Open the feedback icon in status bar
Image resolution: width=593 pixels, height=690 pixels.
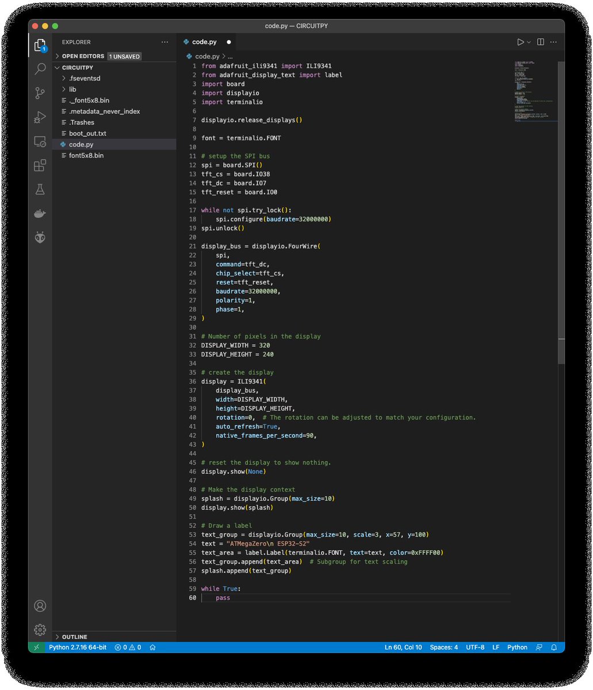pos(539,647)
